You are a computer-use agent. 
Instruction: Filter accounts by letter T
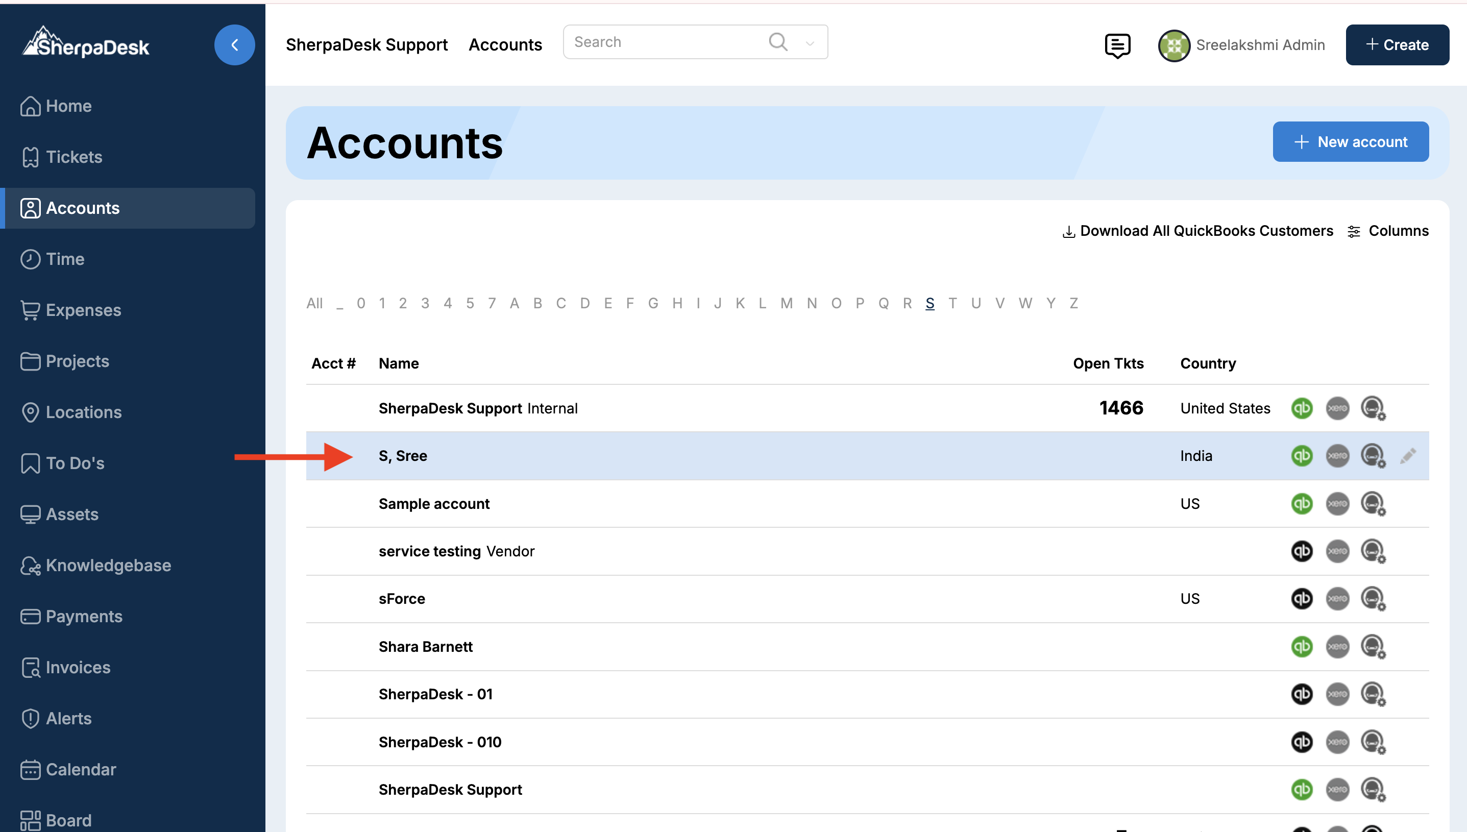pyautogui.click(x=952, y=303)
